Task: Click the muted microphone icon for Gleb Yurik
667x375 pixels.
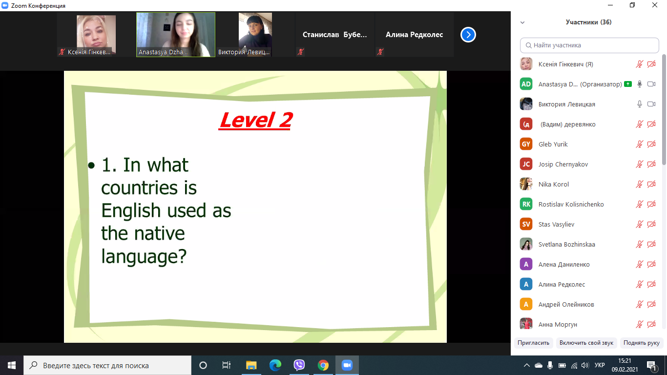Action: [x=640, y=144]
